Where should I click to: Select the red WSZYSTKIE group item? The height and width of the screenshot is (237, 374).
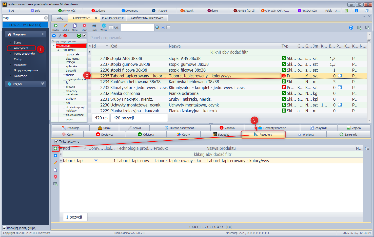pyautogui.click(x=71, y=46)
